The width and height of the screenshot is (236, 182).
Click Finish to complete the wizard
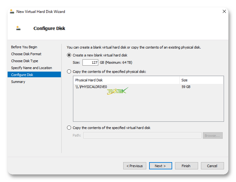pos(186,166)
